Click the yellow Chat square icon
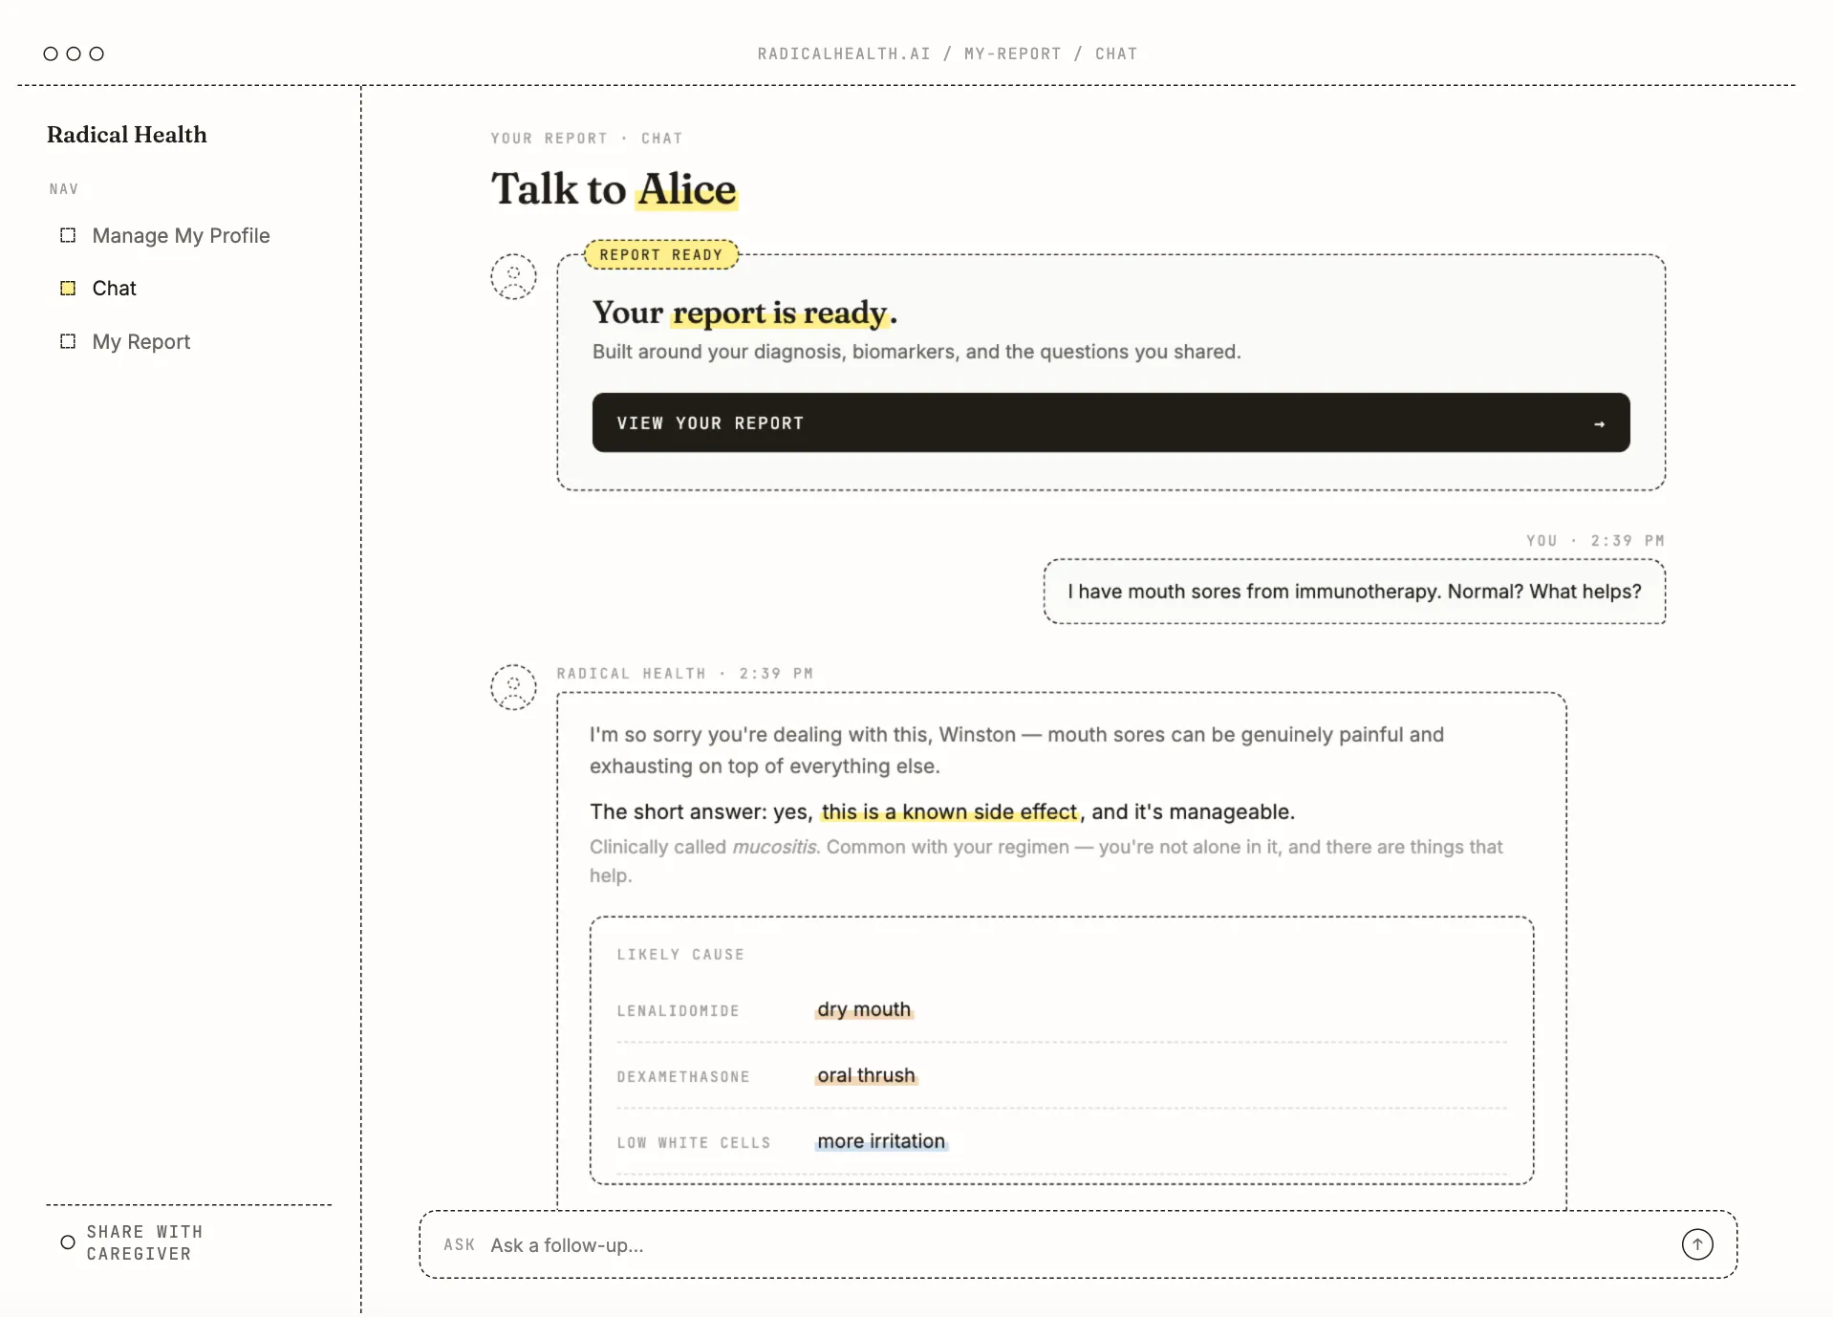Screen dimensions: 1833x1317 [x=68, y=288]
